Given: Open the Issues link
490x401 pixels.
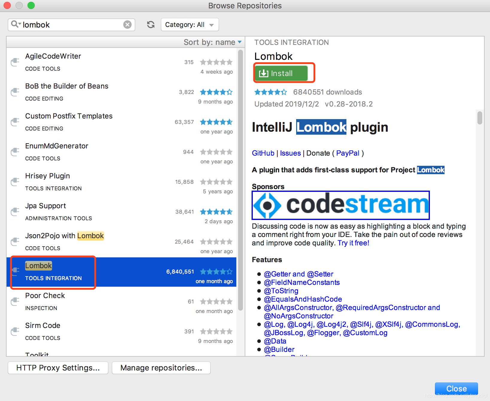Looking at the screenshot, I should pos(290,153).
